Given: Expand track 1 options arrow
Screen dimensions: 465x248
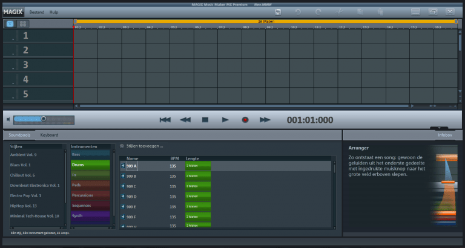Looking at the screenshot, I should point(13,39).
